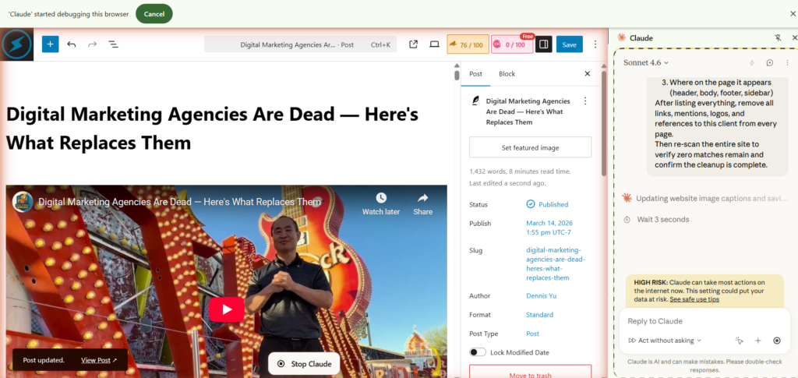Image resolution: width=798 pixels, height=378 pixels.
Task: Open the 0 / 100 Free content AI badge
Action: [x=511, y=44]
